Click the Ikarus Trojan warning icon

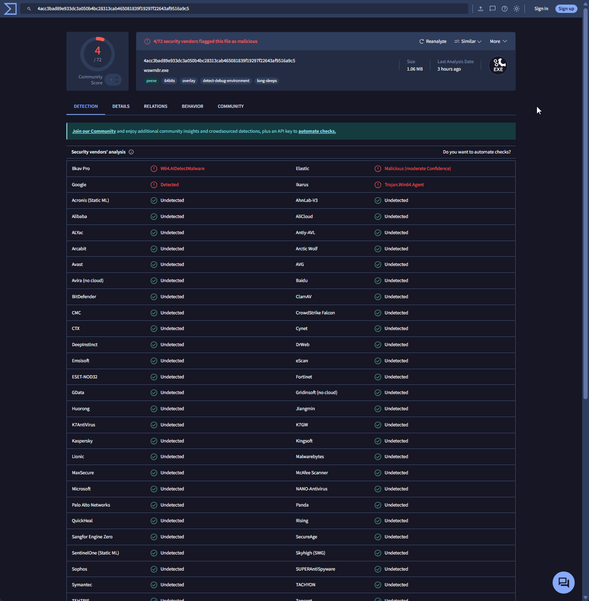[378, 185]
